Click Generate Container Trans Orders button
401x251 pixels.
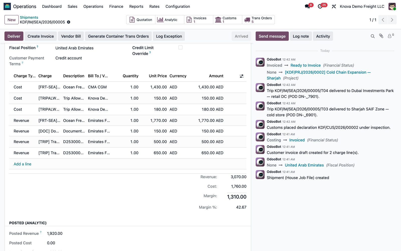pyautogui.click(x=118, y=36)
